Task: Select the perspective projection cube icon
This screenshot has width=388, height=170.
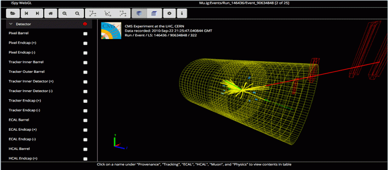Action: pos(139,13)
